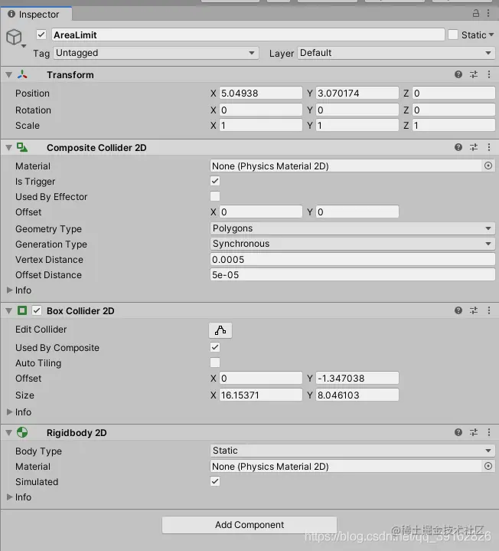Enable Used By Effector checkbox
499x551 pixels.
click(x=215, y=196)
